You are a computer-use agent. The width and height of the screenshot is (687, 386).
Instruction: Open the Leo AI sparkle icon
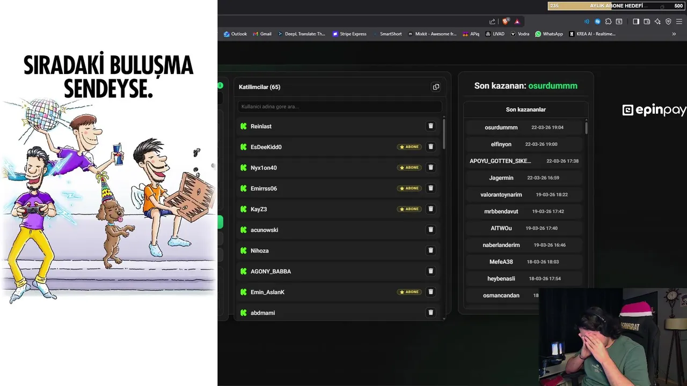657,21
